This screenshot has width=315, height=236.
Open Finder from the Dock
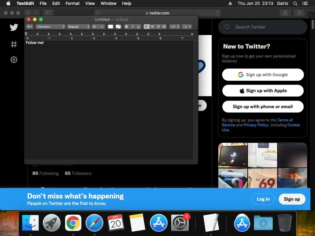point(30,223)
